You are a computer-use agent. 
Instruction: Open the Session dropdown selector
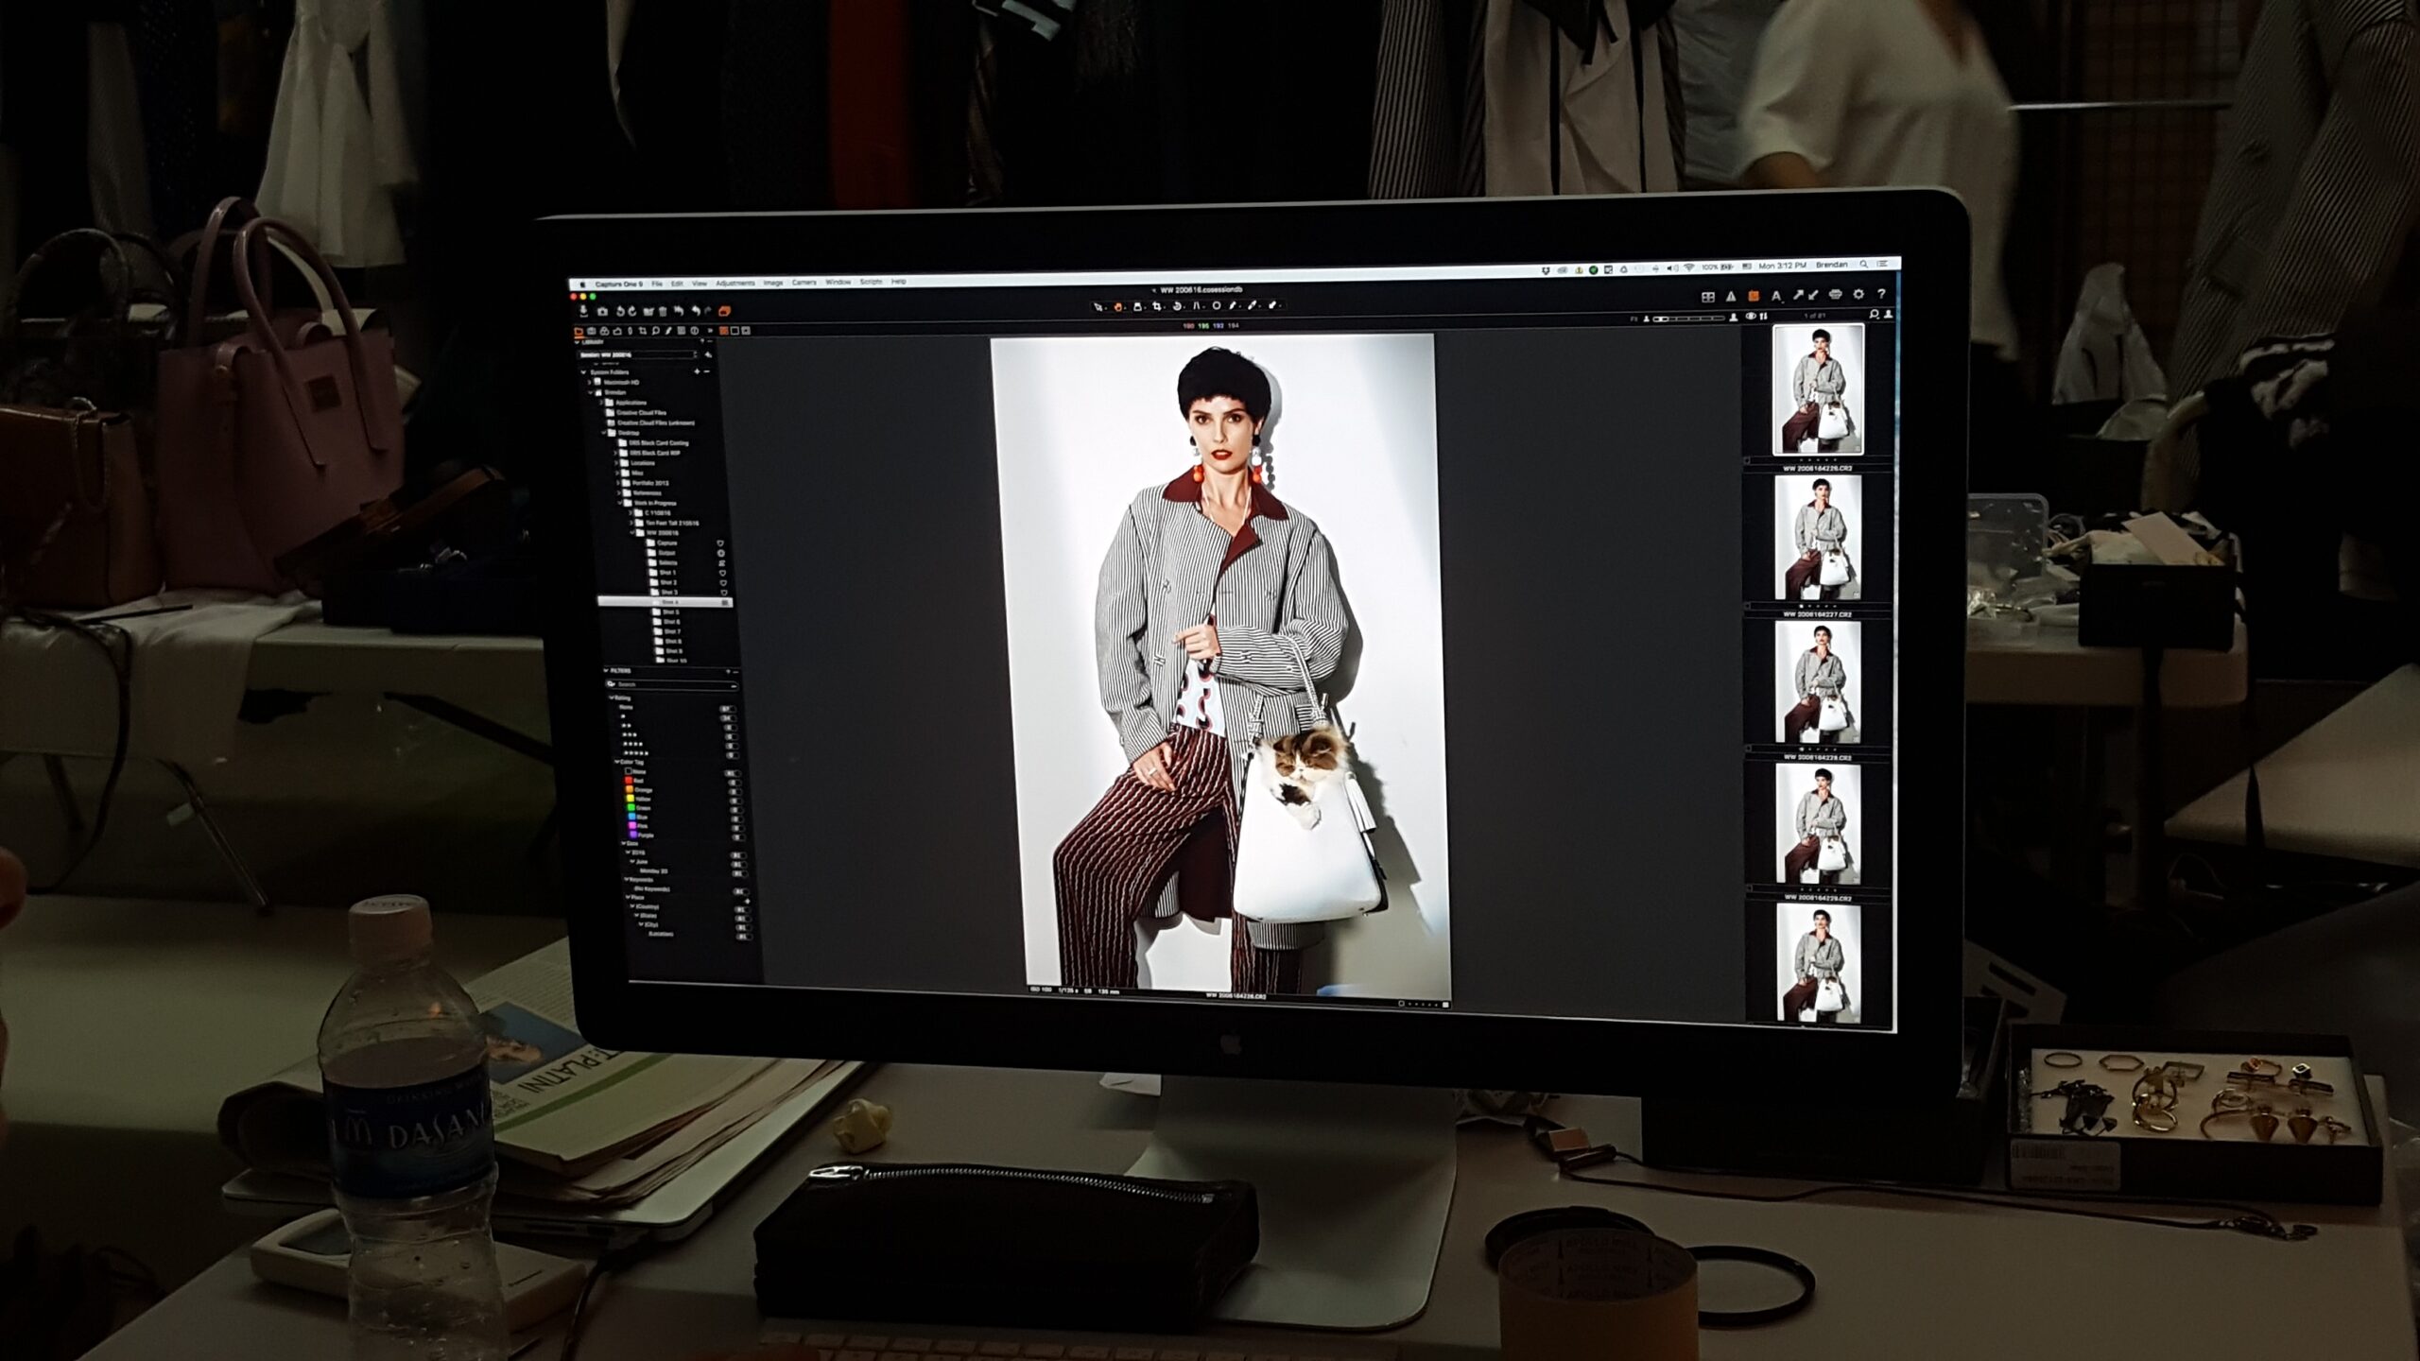pyautogui.click(x=638, y=354)
